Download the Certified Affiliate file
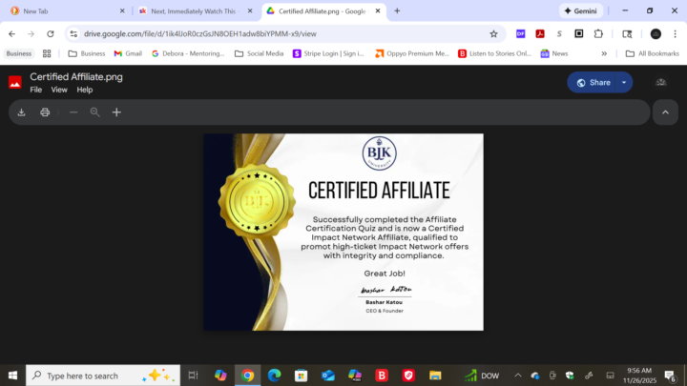The height and width of the screenshot is (386, 687). [21, 112]
